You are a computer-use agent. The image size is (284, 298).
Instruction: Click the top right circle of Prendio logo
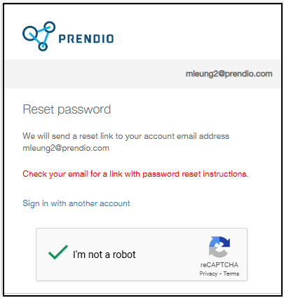[x=49, y=27]
